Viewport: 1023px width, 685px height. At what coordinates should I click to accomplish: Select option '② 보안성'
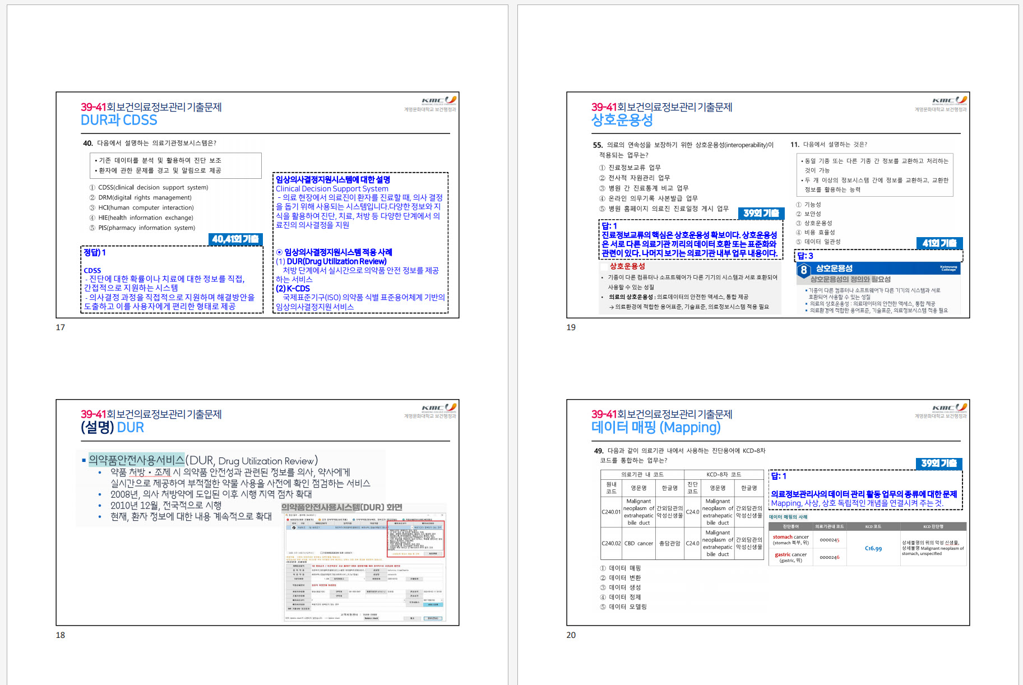pos(808,214)
